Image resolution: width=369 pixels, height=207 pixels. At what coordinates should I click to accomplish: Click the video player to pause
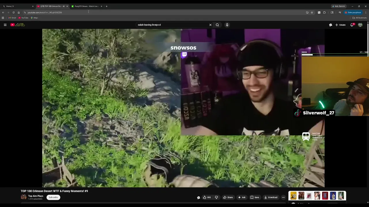183,108
